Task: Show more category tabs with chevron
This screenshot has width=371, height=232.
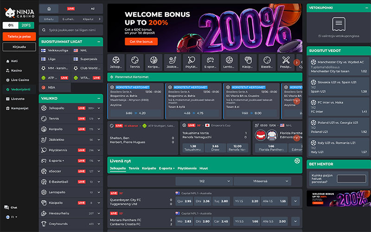Action: tap(99, 19)
